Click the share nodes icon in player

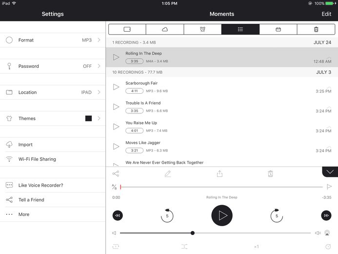coord(116,174)
